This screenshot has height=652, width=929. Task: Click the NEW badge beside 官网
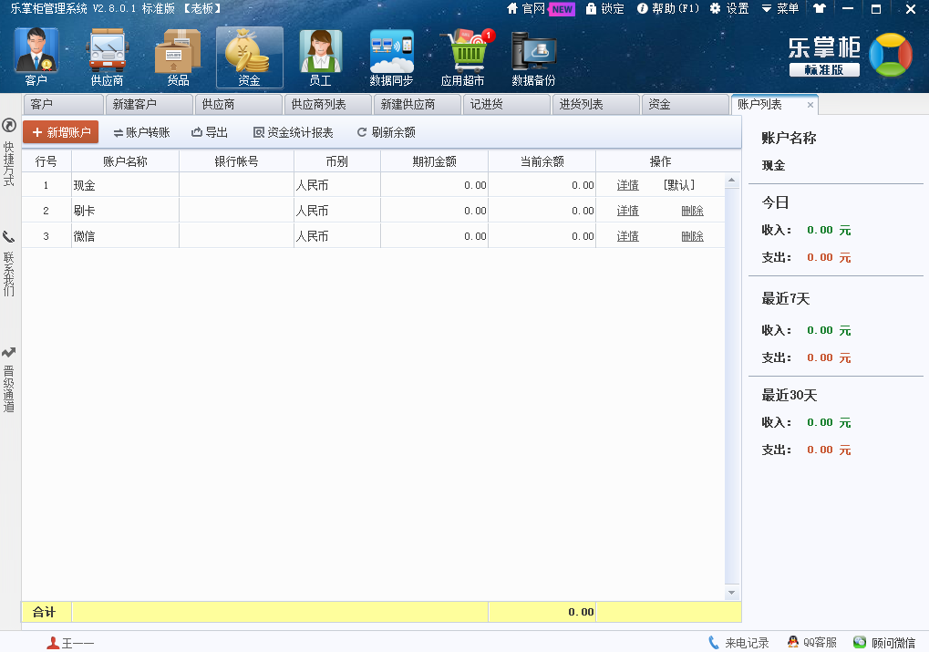[x=562, y=9]
